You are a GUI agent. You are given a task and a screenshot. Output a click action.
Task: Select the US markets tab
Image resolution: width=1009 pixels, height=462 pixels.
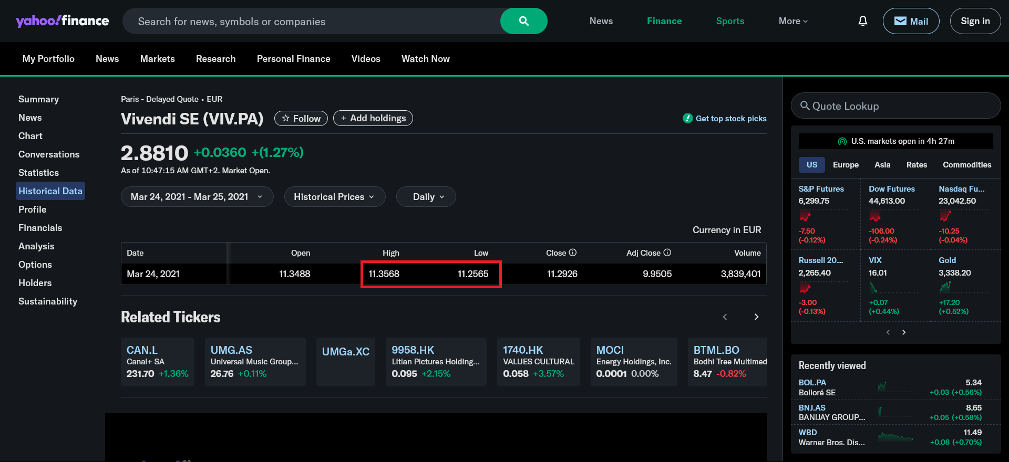[x=812, y=165]
